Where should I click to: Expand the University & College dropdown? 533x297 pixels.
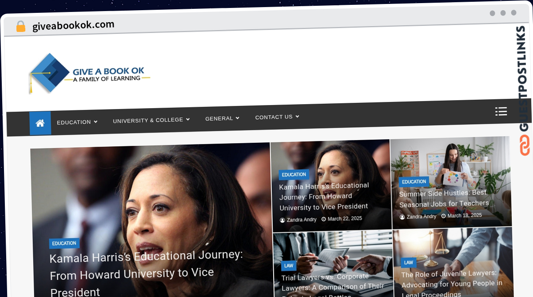click(151, 120)
